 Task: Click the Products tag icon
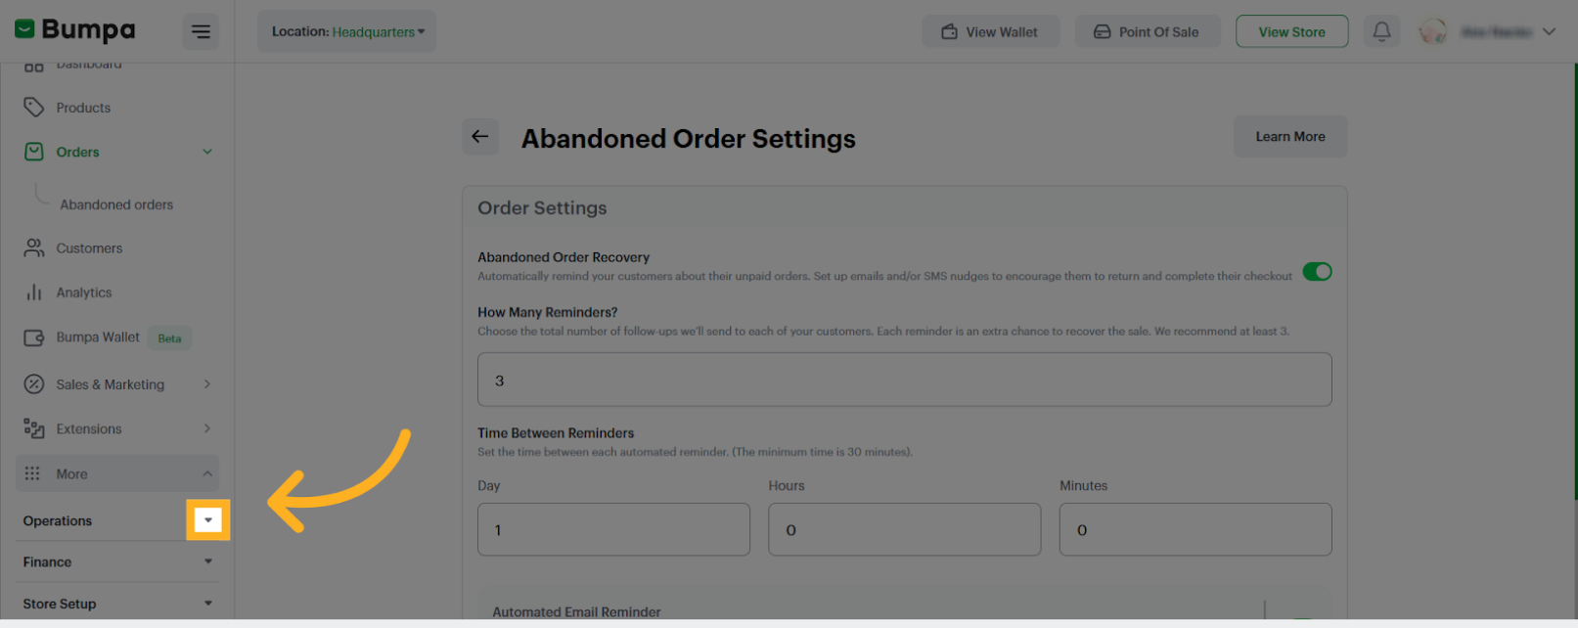[34, 107]
